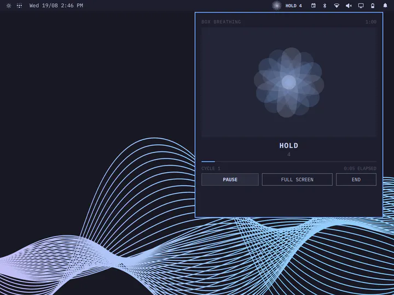Image resolution: width=394 pixels, height=295 pixels.
Task: Open the Wi-Fi network icon
Action: pos(337,5)
